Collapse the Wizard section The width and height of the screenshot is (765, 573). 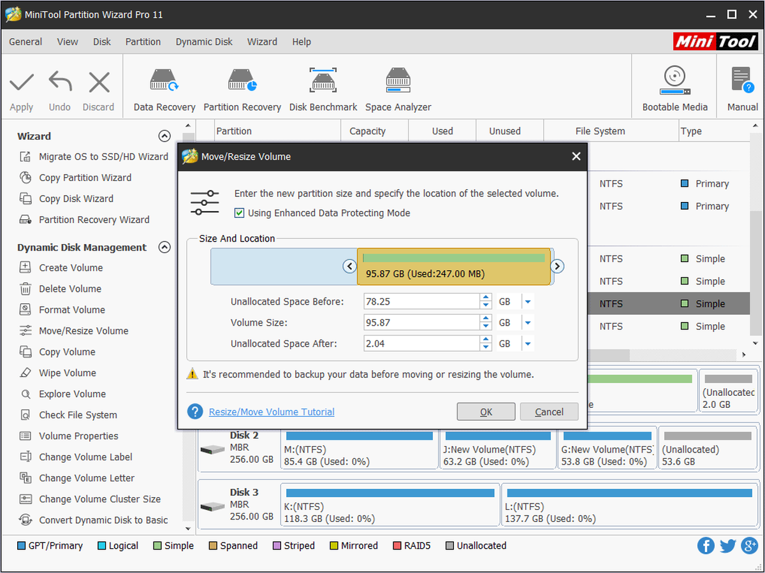[x=164, y=136]
